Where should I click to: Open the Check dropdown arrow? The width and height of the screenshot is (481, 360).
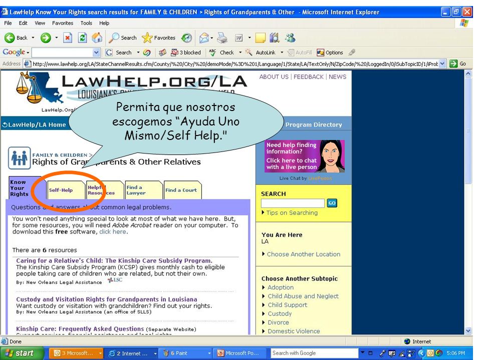click(240, 52)
